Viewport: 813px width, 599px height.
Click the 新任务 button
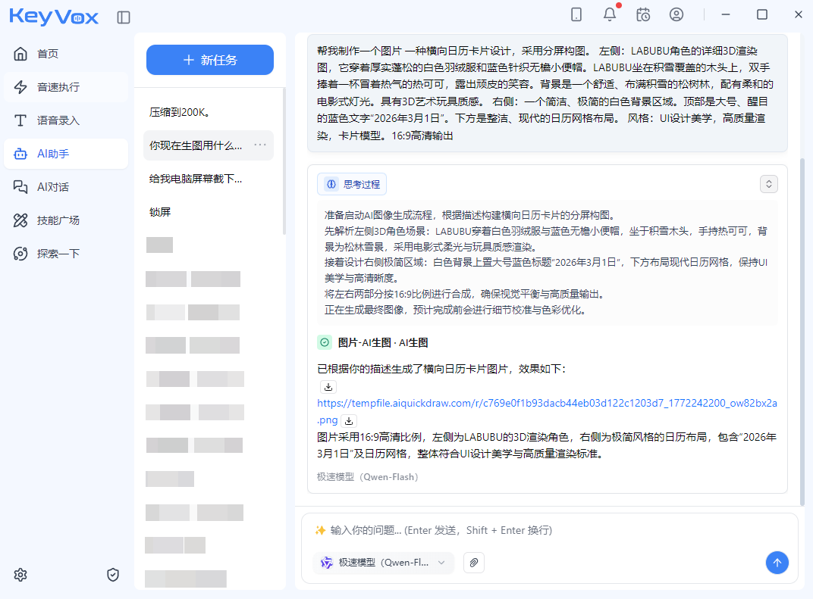click(x=210, y=60)
